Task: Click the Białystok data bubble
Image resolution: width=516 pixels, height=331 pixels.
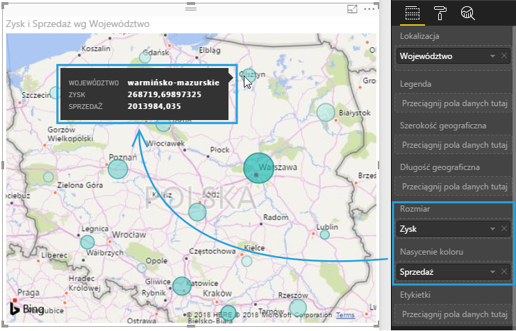Action: tap(326, 112)
